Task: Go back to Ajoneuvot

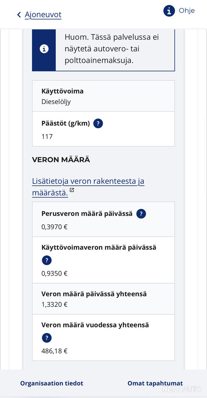Action: click(43, 15)
